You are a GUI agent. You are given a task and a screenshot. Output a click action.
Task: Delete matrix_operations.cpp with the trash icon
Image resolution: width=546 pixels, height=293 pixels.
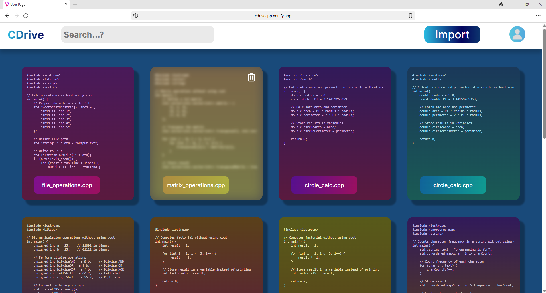click(x=251, y=77)
